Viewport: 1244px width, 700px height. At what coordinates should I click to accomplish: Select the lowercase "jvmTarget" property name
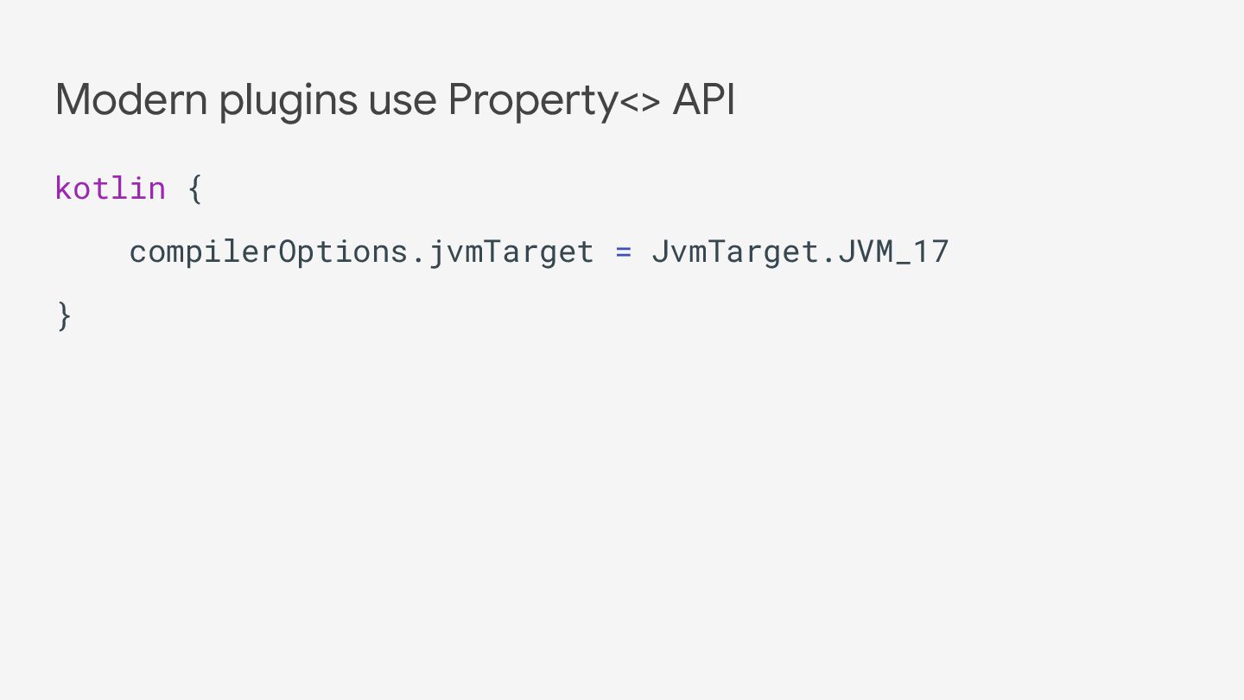tap(511, 251)
